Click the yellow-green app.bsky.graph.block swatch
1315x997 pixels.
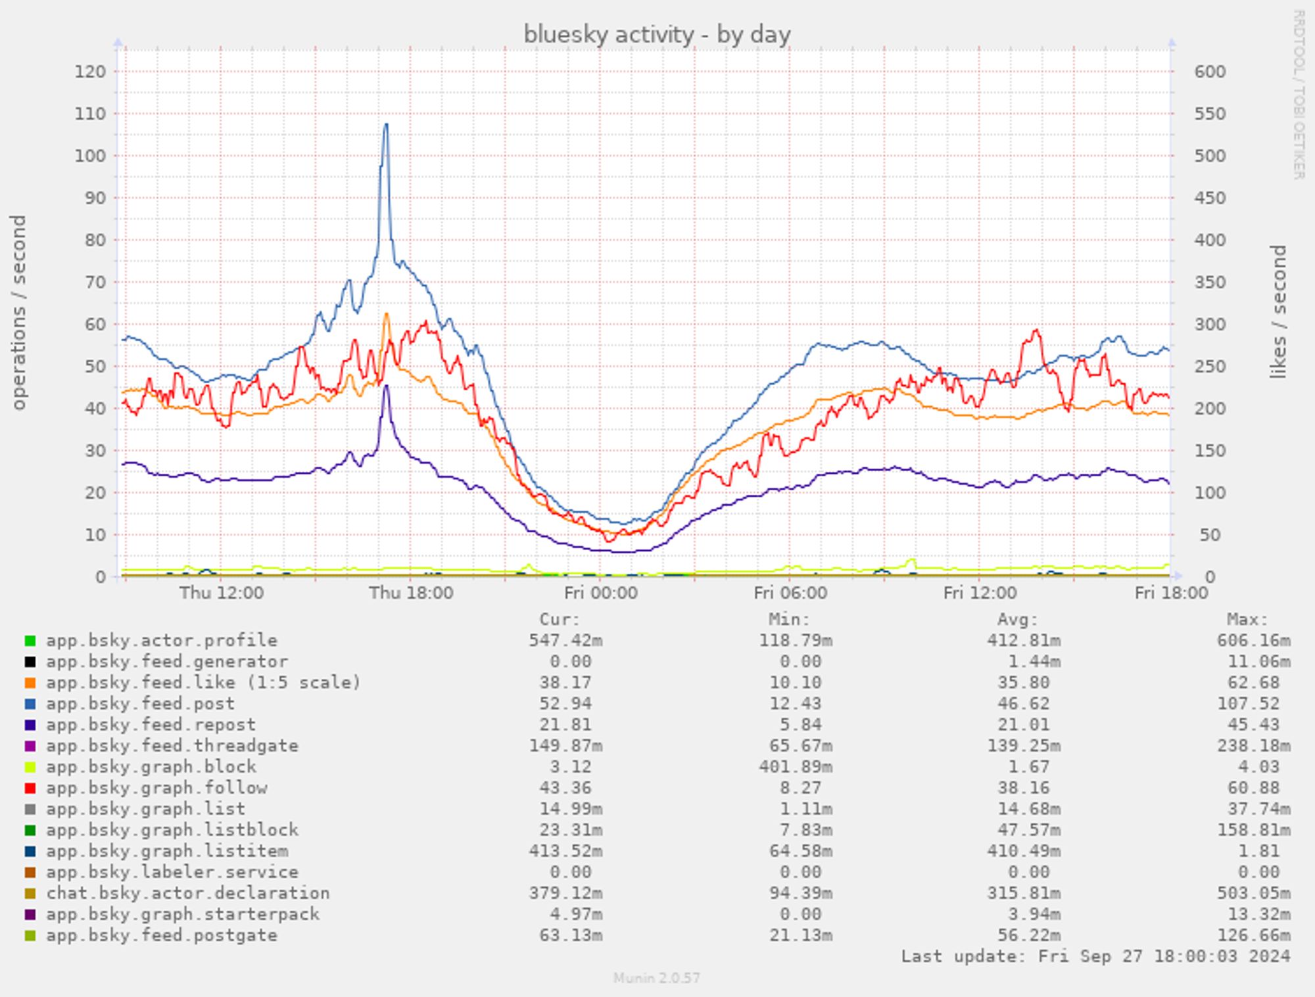[30, 766]
